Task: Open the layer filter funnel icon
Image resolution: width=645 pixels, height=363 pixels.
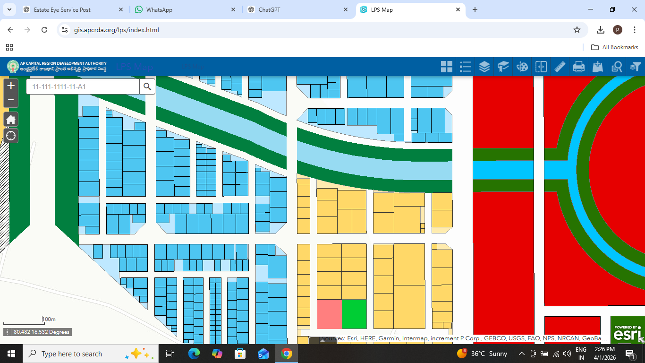Action: pyautogui.click(x=636, y=67)
